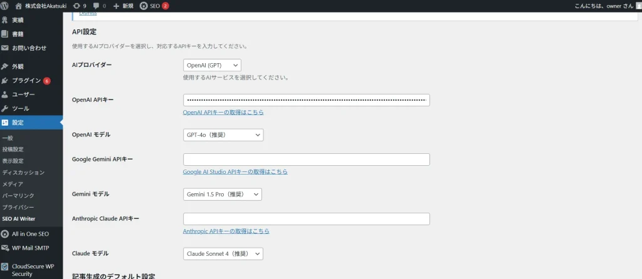Expand the Gemini モデル dropdown
The image size is (642, 279).
222,195
